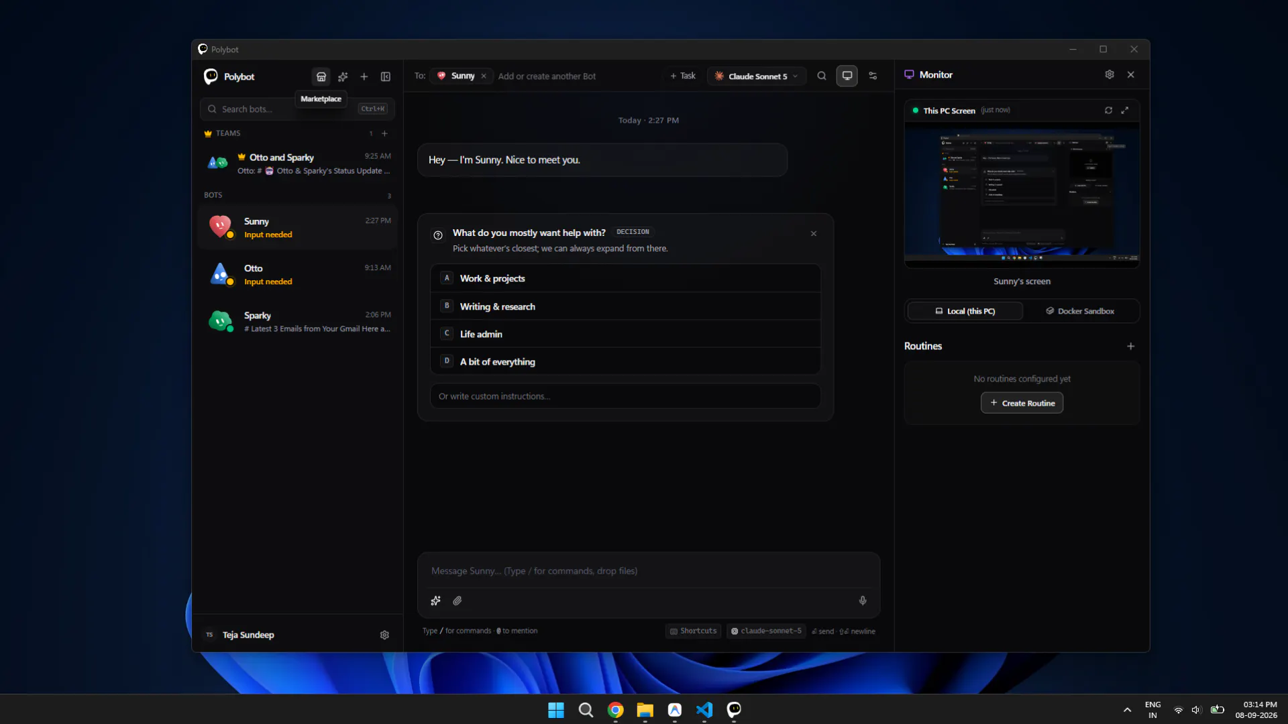
Task: Click the claude-sonnet-5 model chip
Action: coord(766,631)
